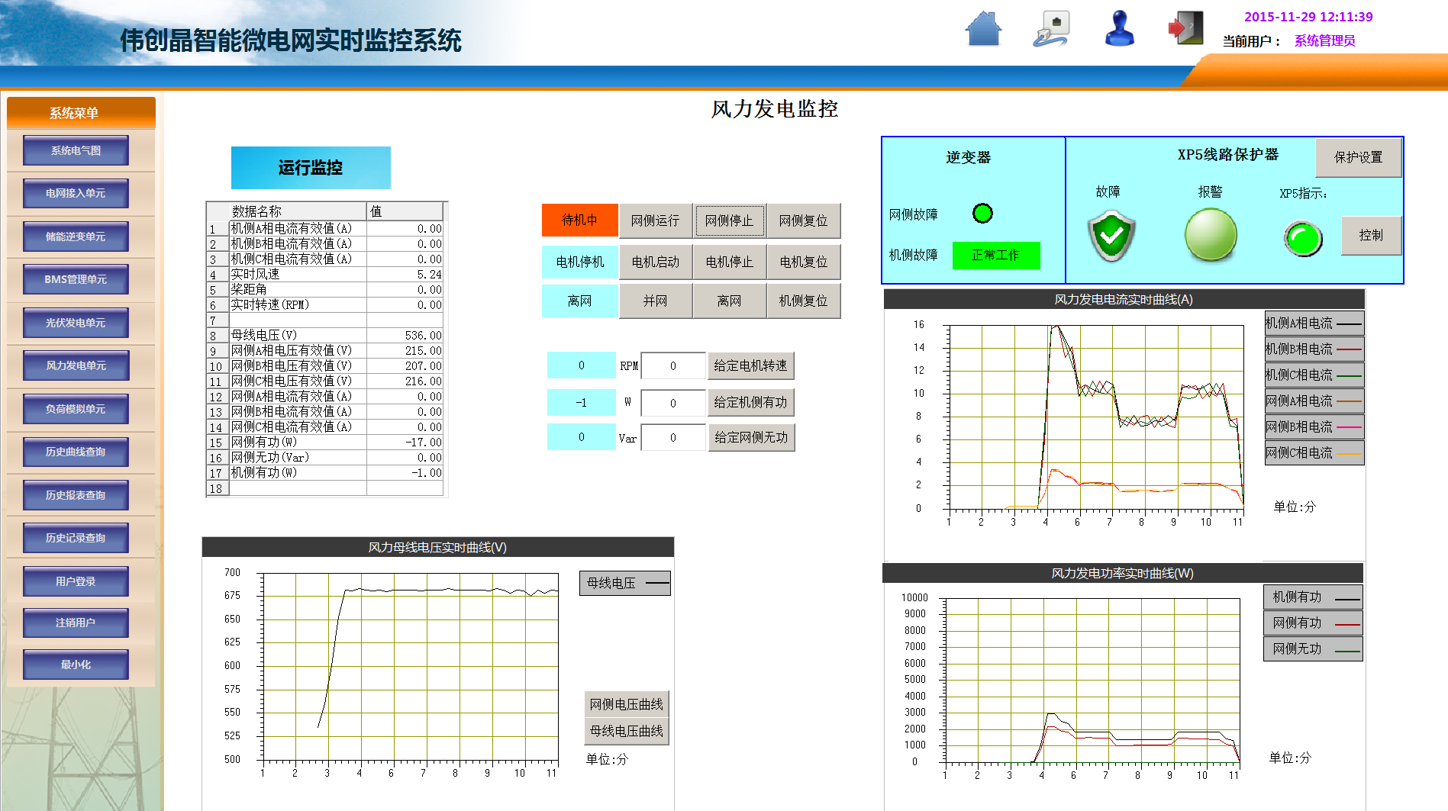Open 保护设置 for the XP5 protector
Viewport: 1448px width, 811px height.
pos(1358,157)
